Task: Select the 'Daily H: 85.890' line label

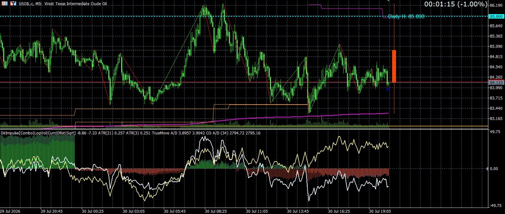Action: [x=406, y=16]
